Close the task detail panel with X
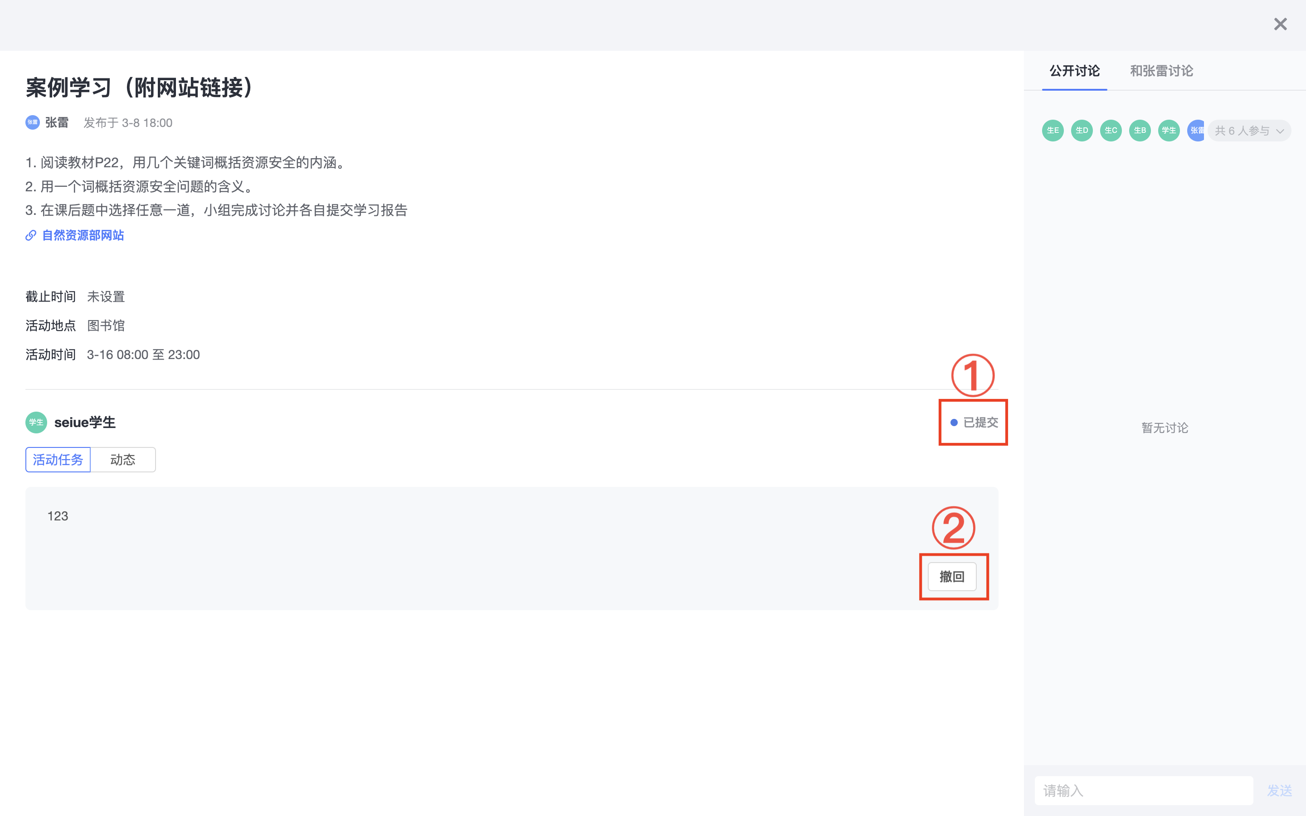The height and width of the screenshot is (816, 1306). [x=1280, y=24]
